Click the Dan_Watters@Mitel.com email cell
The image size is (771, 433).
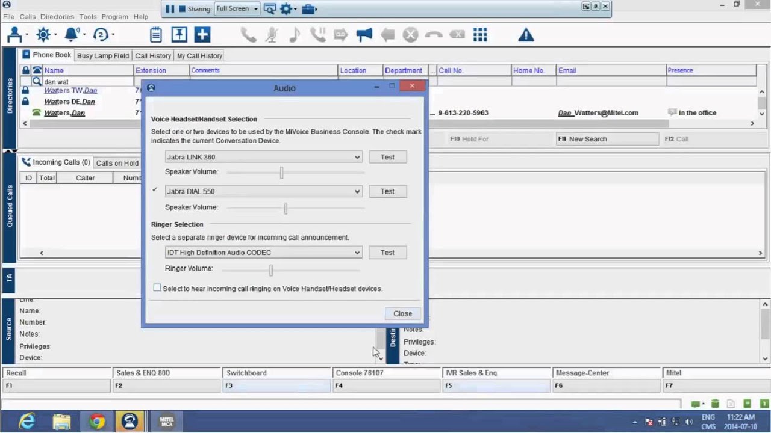pyautogui.click(x=598, y=113)
